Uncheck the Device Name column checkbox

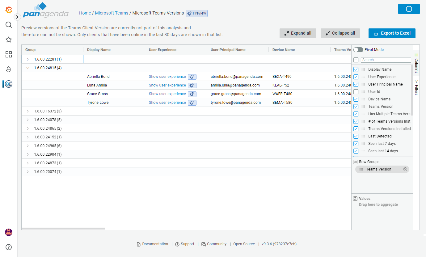click(356, 99)
